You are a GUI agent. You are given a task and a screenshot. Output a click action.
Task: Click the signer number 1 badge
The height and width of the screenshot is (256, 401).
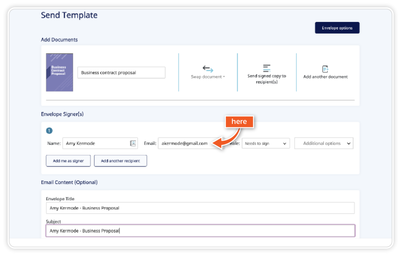click(x=49, y=131)
